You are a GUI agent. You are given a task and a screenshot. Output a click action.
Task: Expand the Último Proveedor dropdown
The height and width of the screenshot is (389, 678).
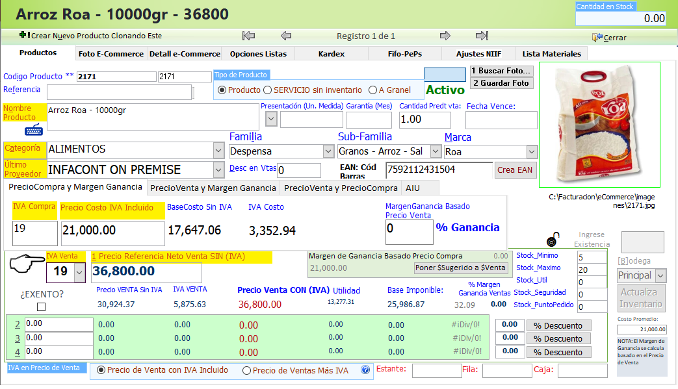[218, 170]
